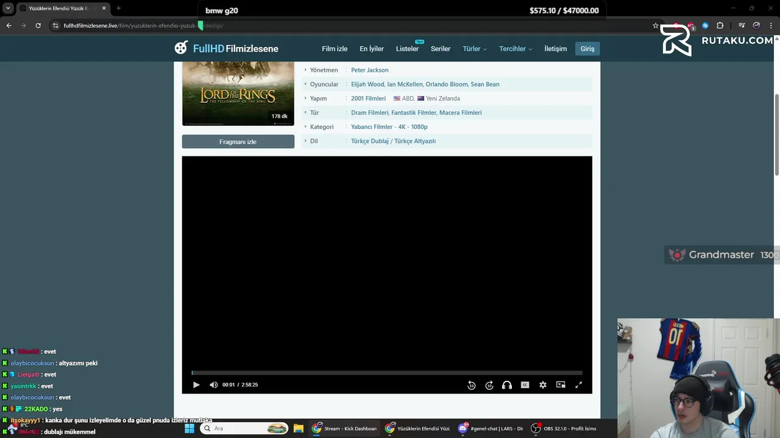The image size is (780, 438).
Task: Open the tab search dropdown arrow
Action: coord(8,9)
